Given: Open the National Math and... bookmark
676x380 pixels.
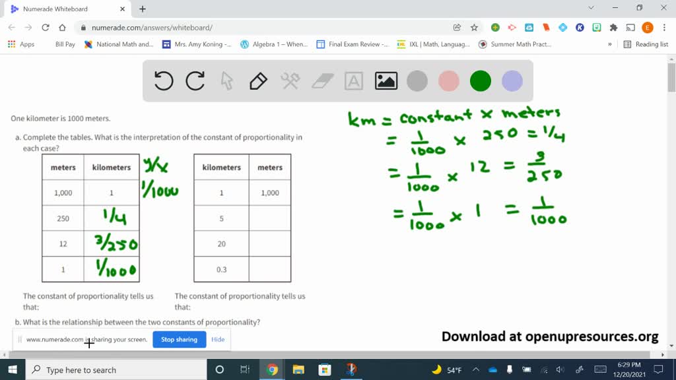Looking at the screenshot, I should pos(119,44).
